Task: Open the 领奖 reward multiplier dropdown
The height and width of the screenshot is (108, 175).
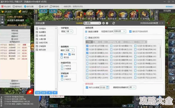Action: tap(69, 31)
